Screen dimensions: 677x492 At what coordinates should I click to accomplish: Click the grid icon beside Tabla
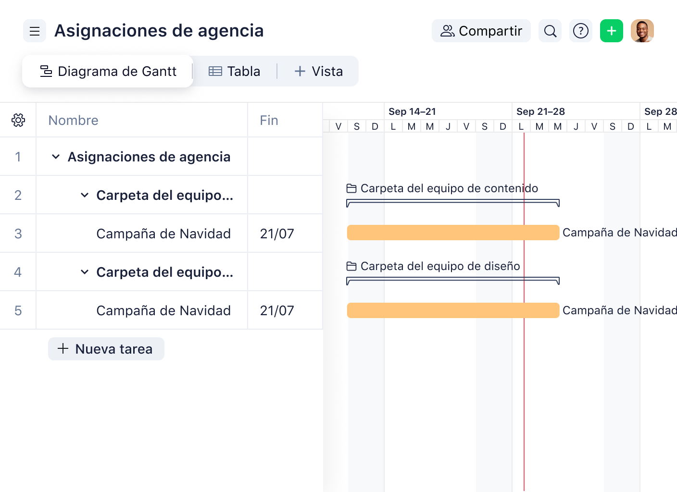coord(215,71)
